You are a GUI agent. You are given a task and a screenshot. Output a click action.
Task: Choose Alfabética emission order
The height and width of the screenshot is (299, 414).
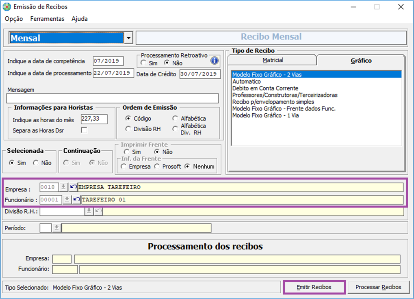tap(175, 118)
